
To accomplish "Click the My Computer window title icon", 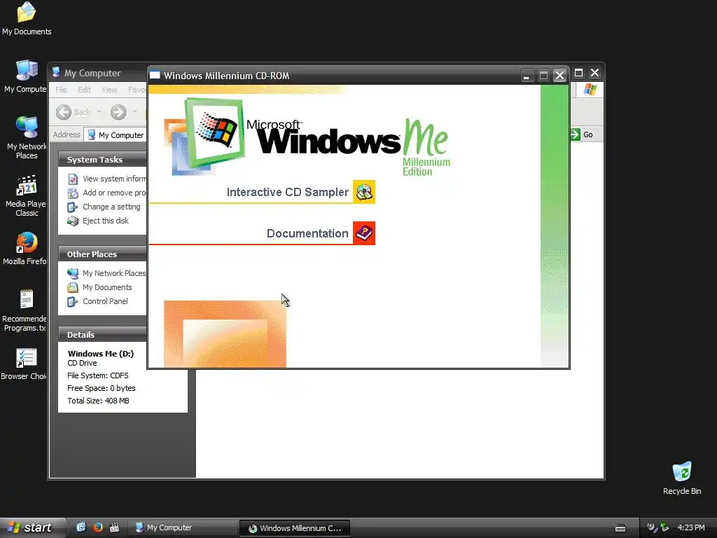I will 56,73.
